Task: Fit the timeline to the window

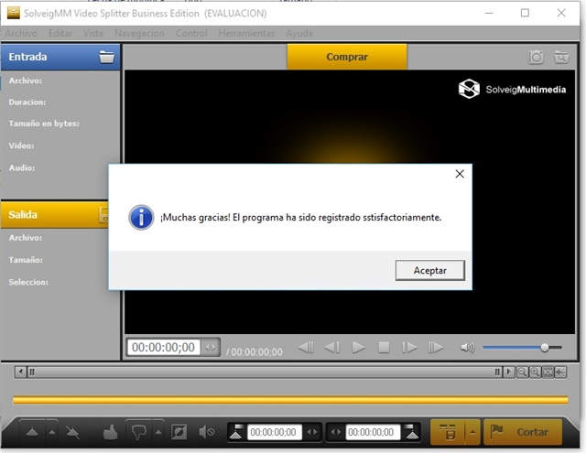Action: coord(548,372)
